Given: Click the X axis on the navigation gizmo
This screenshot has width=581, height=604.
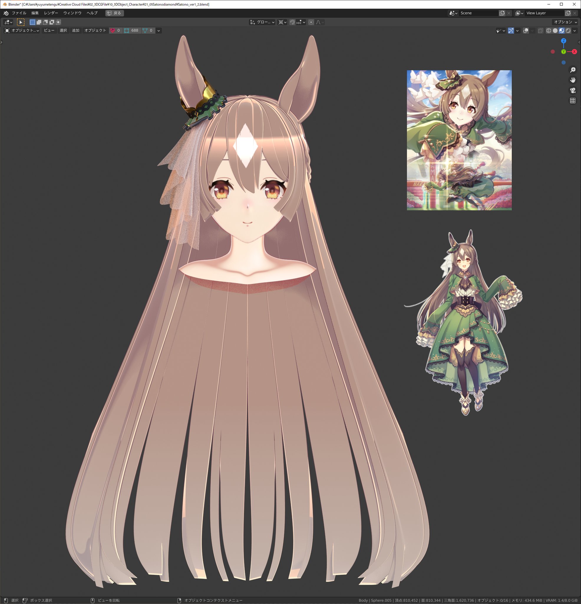Looking at the screenshot, I should pos(574,52).
